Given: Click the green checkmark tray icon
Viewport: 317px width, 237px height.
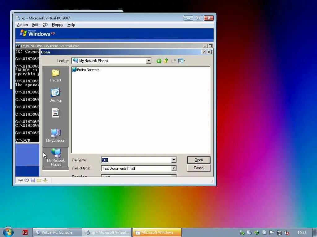Looking at the screenshot, I should 242,233.
